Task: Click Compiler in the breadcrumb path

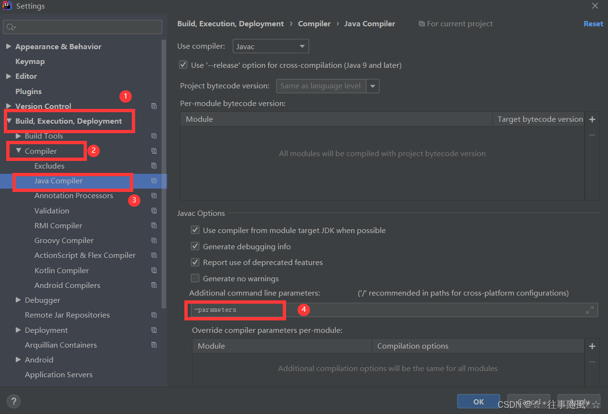Action: 314,24
